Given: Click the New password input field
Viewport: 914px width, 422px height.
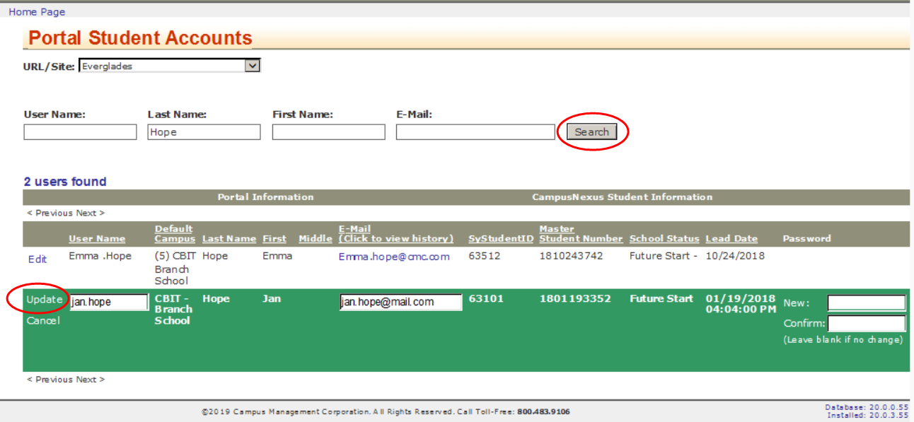Looking at the screenshot, I should tap(866, 303).
